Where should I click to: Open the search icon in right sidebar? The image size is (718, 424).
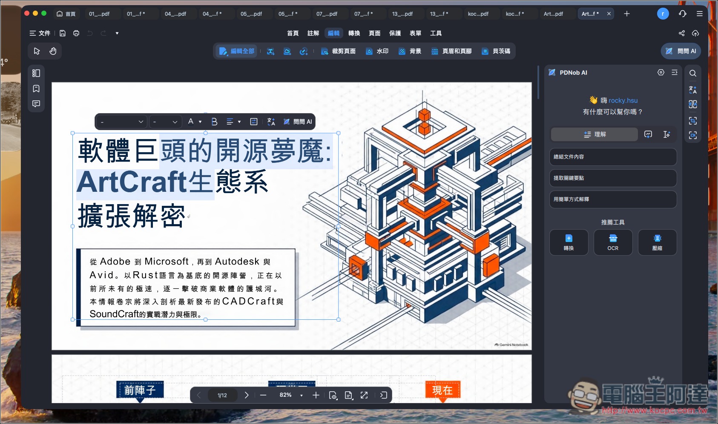point(693,73)
